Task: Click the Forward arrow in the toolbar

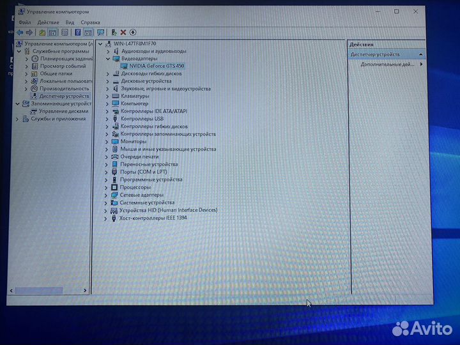Action: click(29, 32)
